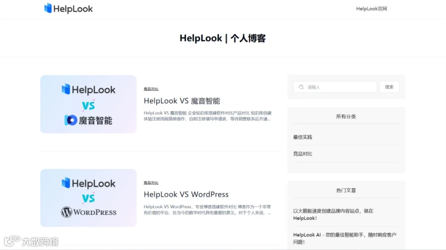Open article titled HelpLook VS WordPress

point(186,194)
